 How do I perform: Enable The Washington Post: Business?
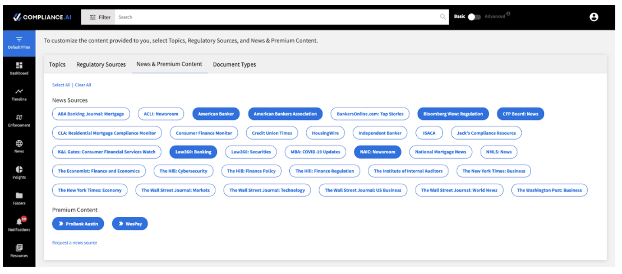[x=550, y=190]
